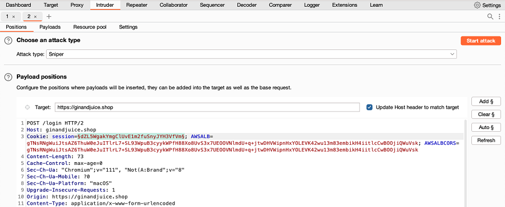Open the Learn tab
Image resolution: width=505 pixels, height=207 pixels.
click(376, 5)
